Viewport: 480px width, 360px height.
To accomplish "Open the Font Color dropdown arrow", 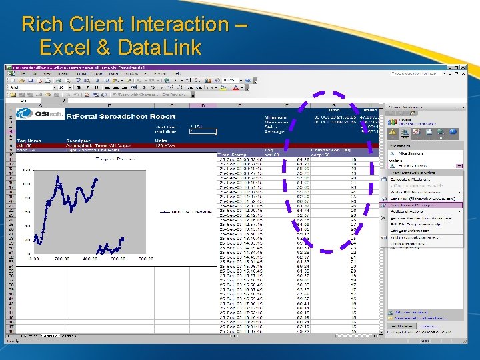I will (241, 88).
